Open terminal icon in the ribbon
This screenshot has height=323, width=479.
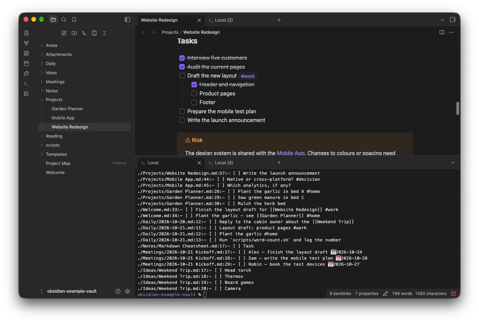coord(26,84)
